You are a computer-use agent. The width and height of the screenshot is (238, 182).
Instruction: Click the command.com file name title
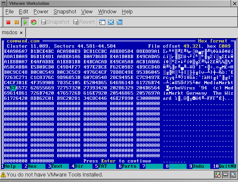[x=23, y=41]
